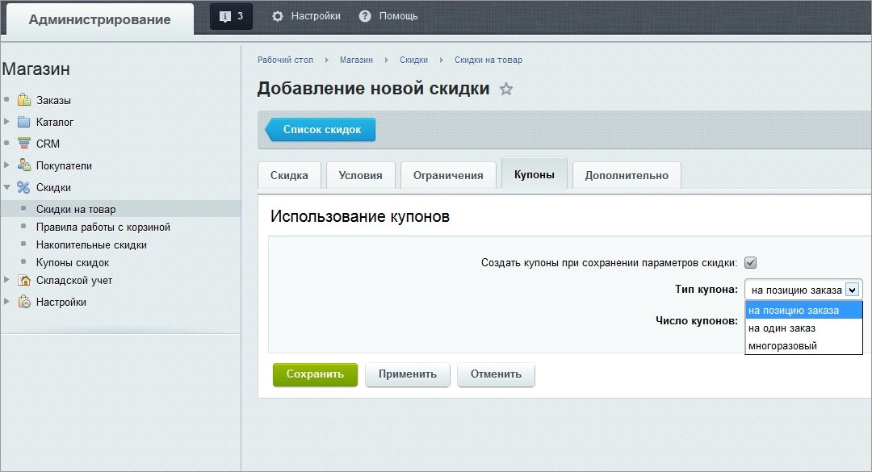This screenshot has height=472, width=872.
Task: Click the Покупатели people icon
Action: tap(24, 165)
